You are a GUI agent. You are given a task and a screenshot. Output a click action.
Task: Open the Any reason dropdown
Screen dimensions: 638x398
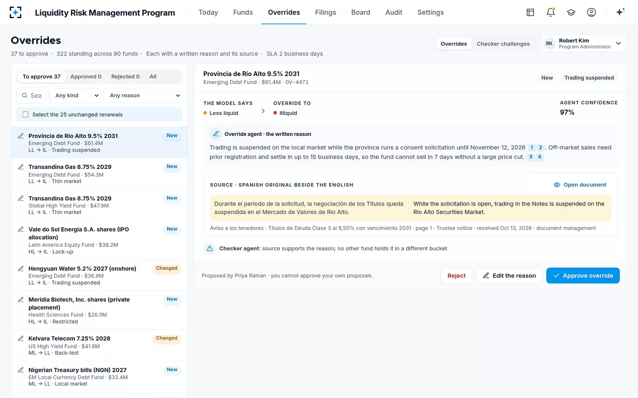tap(143, 96)
